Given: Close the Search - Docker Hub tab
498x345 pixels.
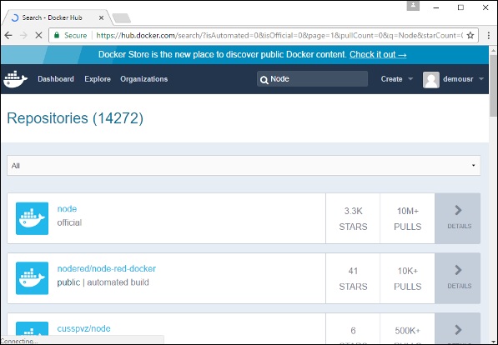Looking at the screenshot, I should pos(101,17).
